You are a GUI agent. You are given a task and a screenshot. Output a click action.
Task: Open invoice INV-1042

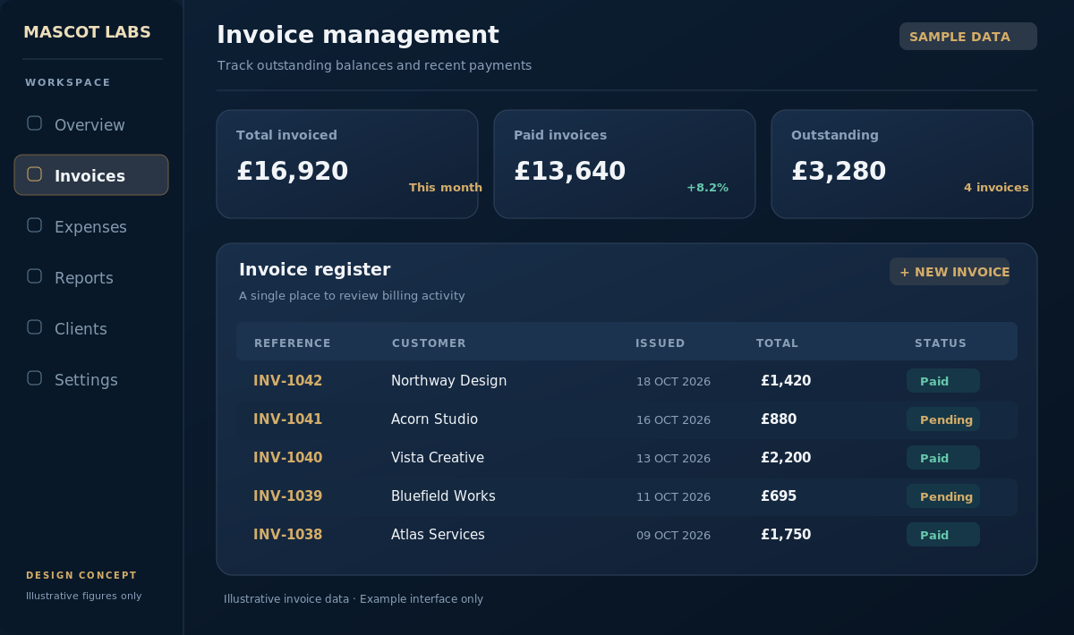tap(287, 381)
